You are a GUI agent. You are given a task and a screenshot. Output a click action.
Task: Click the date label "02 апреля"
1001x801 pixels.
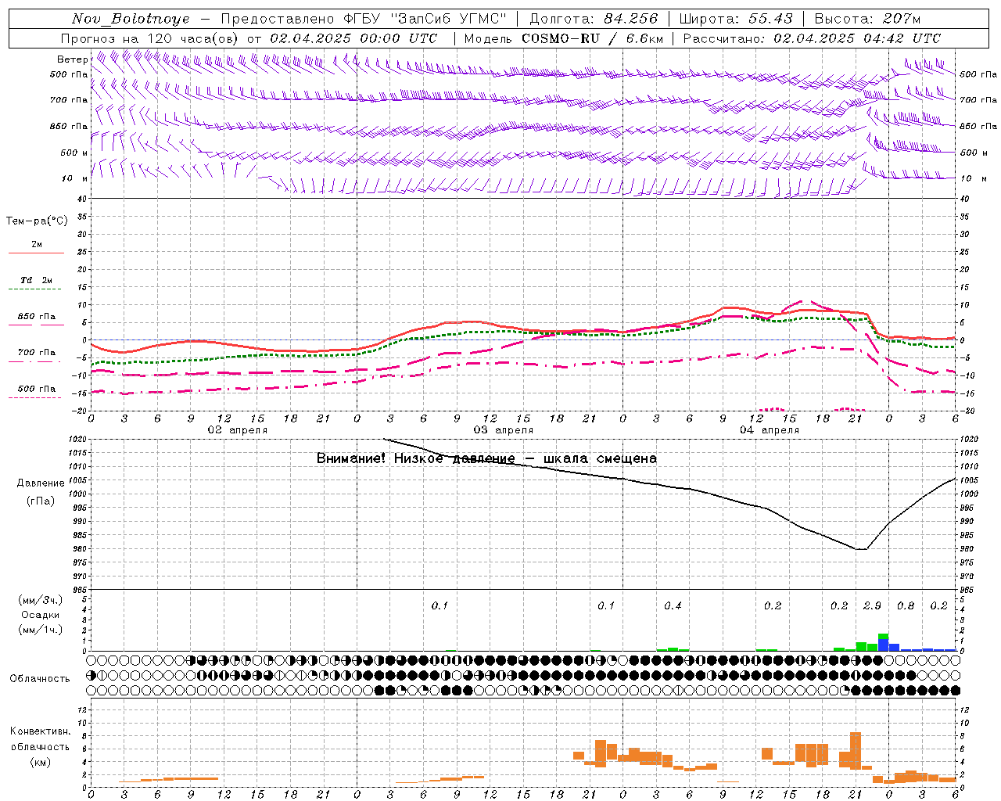pyautogui.click(x=237, y=430)
